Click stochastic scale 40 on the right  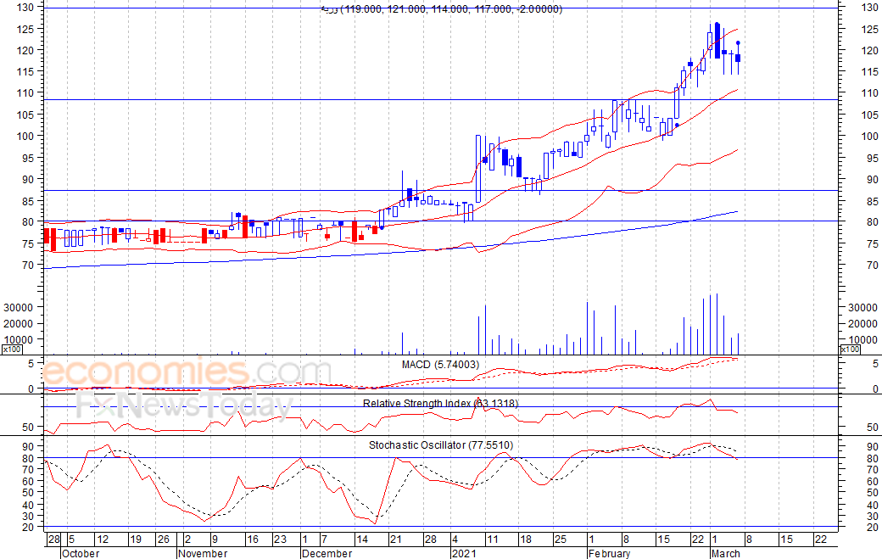click(x=873, y=505)
